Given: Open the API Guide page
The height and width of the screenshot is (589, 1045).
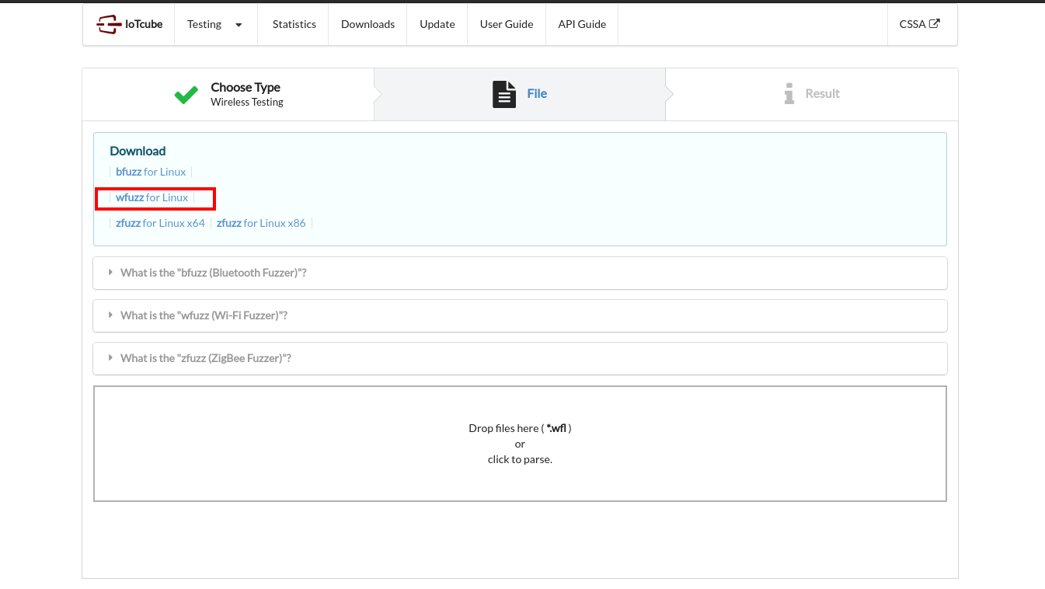Looking at the screenshot, I should click(581, 25).
